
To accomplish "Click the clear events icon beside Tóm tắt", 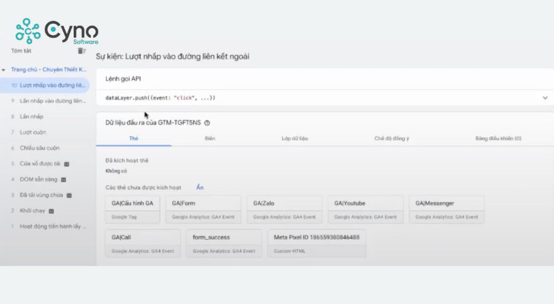I will point(81,51).
